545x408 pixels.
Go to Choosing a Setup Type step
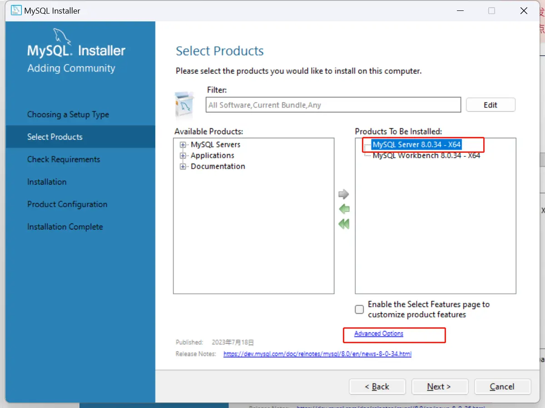68,114
